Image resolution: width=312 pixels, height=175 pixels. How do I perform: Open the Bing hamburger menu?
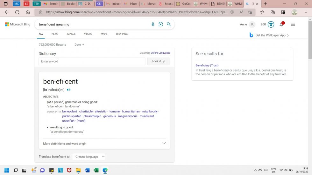coord(293,24)
